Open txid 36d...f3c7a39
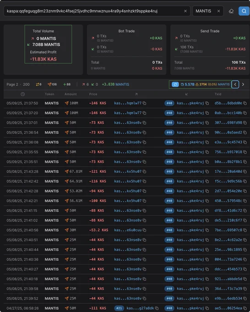Image resolution: width=250 pixels, height=312 pixels. pos(228,289)
